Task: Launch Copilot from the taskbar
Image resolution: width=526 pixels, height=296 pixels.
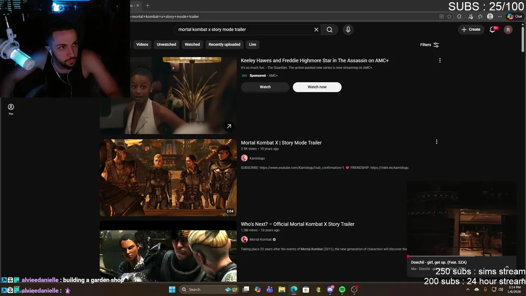Action: point(258,289)
